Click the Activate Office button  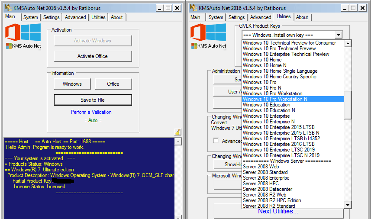[93, 56]
